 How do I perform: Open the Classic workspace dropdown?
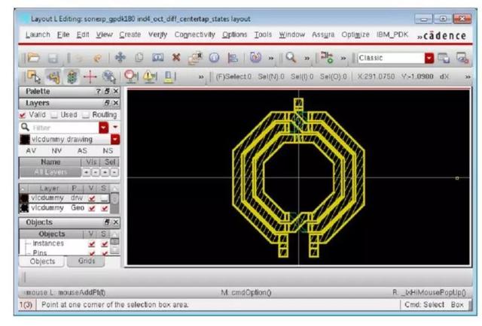point(429,58)
